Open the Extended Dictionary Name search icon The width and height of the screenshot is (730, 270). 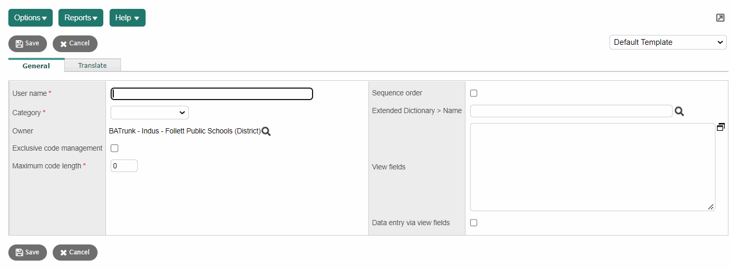coord(679,111)
